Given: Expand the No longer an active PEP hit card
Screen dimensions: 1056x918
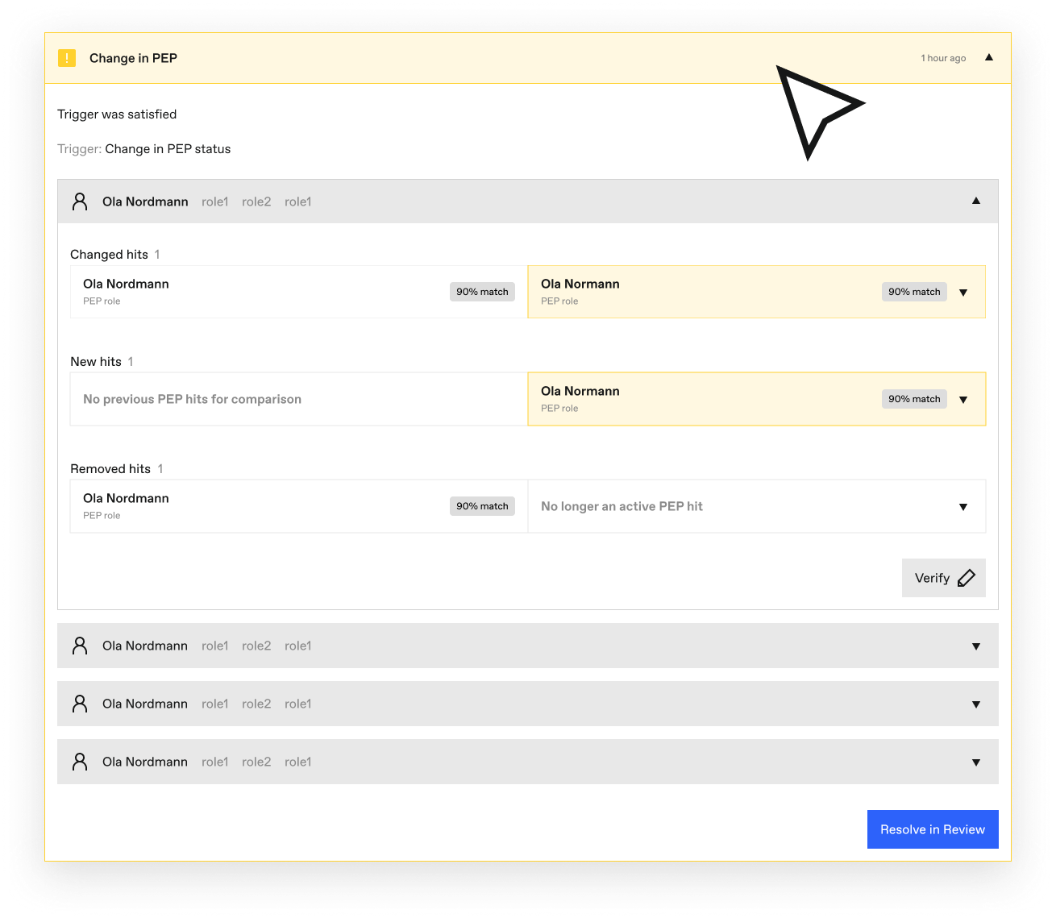Looking at the screenshot, I should coord(963,507).
